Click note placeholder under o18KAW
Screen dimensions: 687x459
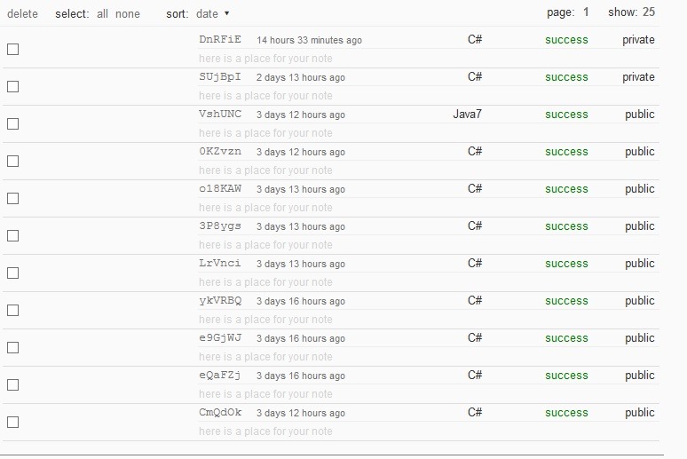[x=265, y=208]
